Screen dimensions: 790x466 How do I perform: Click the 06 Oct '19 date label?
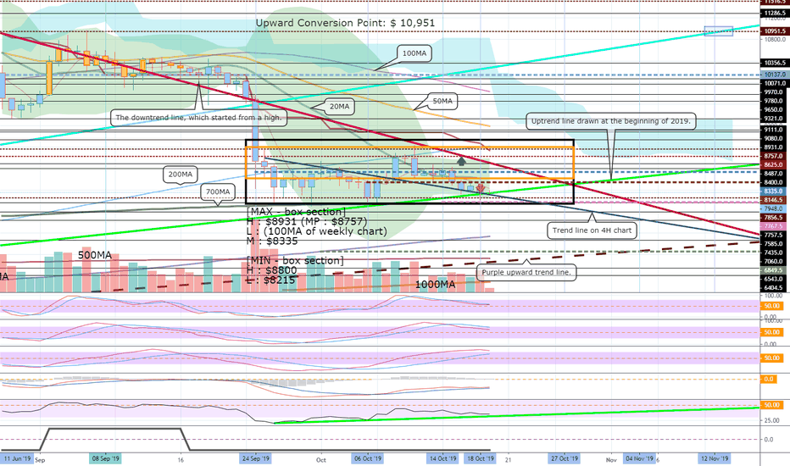click(x=368, y=459)
